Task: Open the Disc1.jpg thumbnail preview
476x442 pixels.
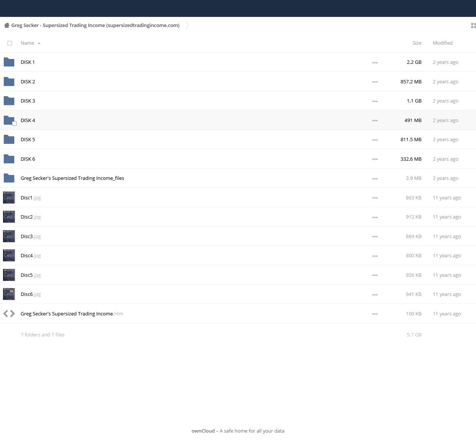Action: pyautogui.click(x=9, y=198)
